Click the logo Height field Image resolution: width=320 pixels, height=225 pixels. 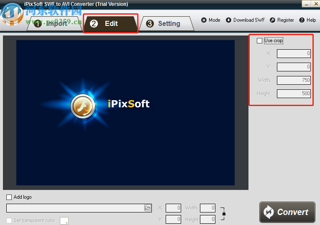207,219
